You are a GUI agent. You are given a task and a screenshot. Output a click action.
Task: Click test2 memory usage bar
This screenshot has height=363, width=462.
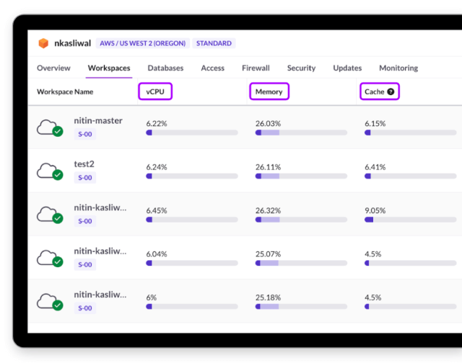(x=301, y=176)
